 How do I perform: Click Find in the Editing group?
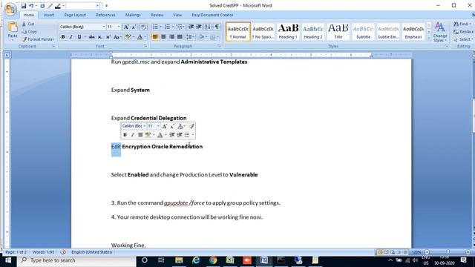pyautogui.click(x=462, y=24)
